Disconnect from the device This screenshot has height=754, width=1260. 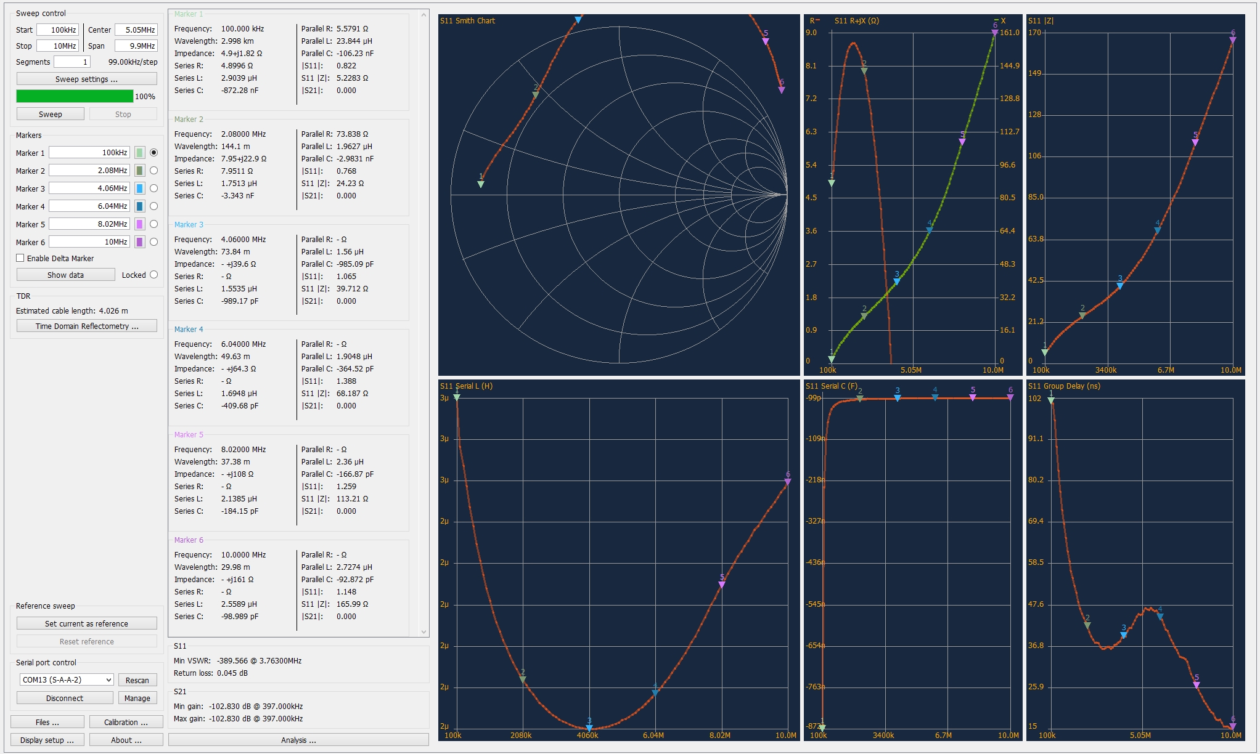(65, 698)
